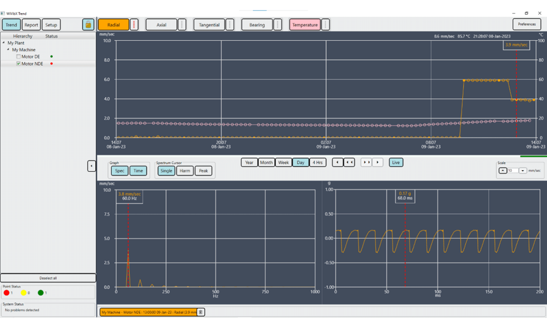Open the Temperature options dots button
547x328 pixels.
point(325,25)
